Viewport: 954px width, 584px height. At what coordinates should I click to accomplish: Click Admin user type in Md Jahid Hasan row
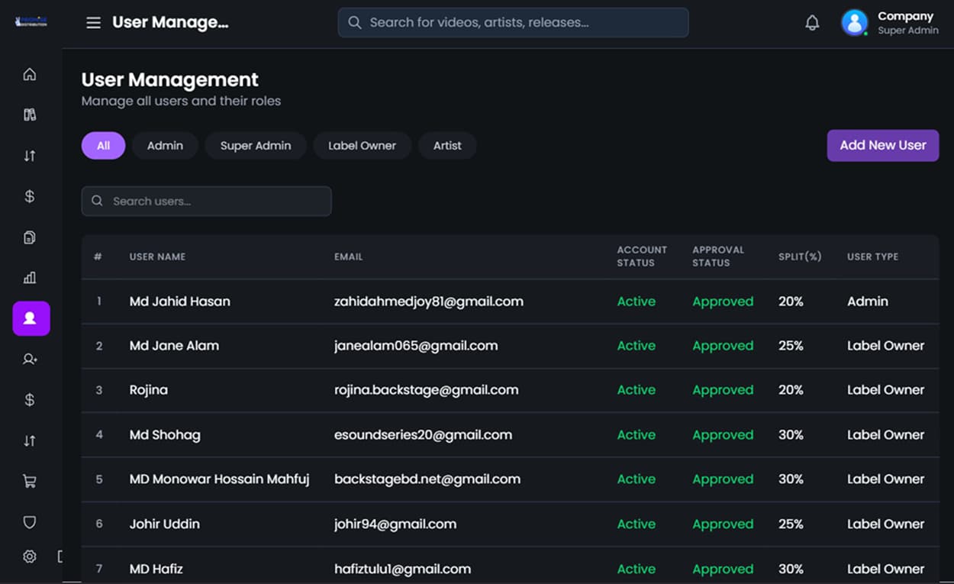[868, 302]
